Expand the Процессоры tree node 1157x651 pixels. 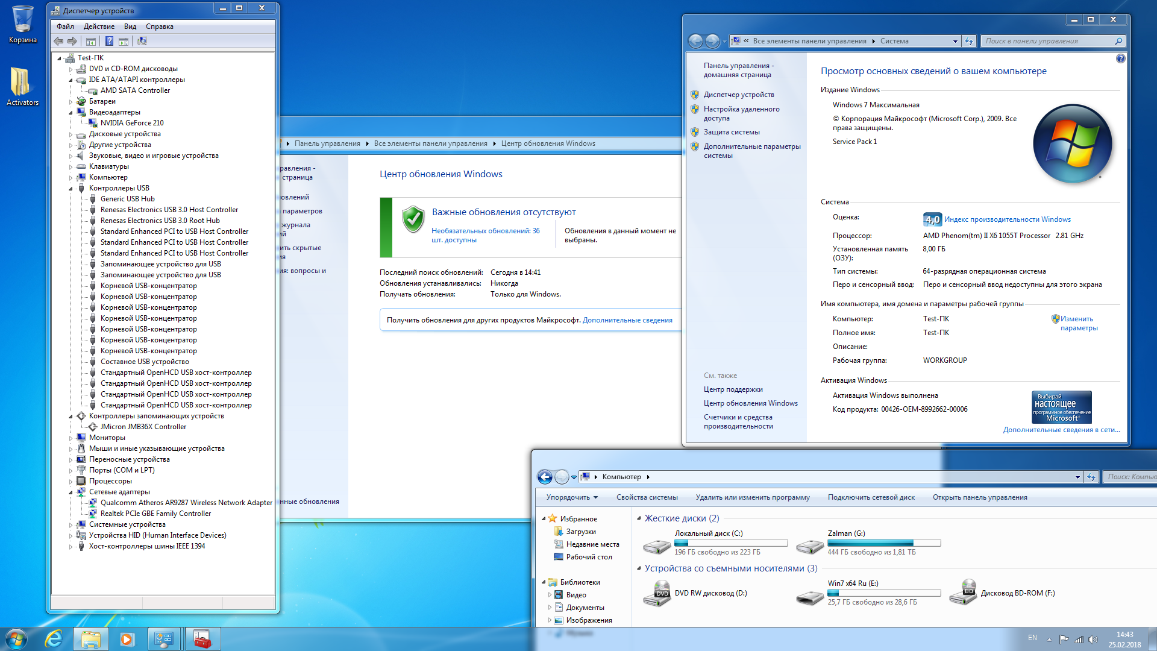point(71,482)
